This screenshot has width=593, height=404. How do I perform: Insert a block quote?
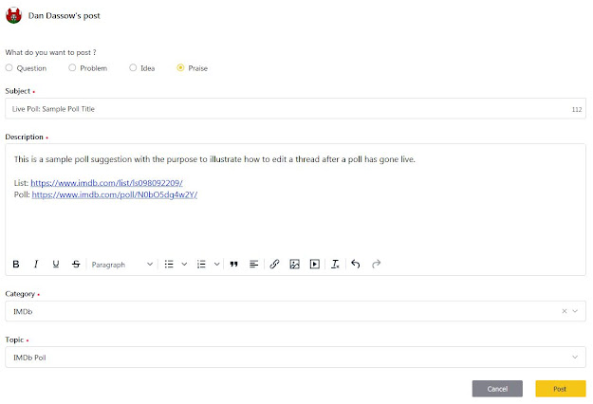tap(233, 265)
